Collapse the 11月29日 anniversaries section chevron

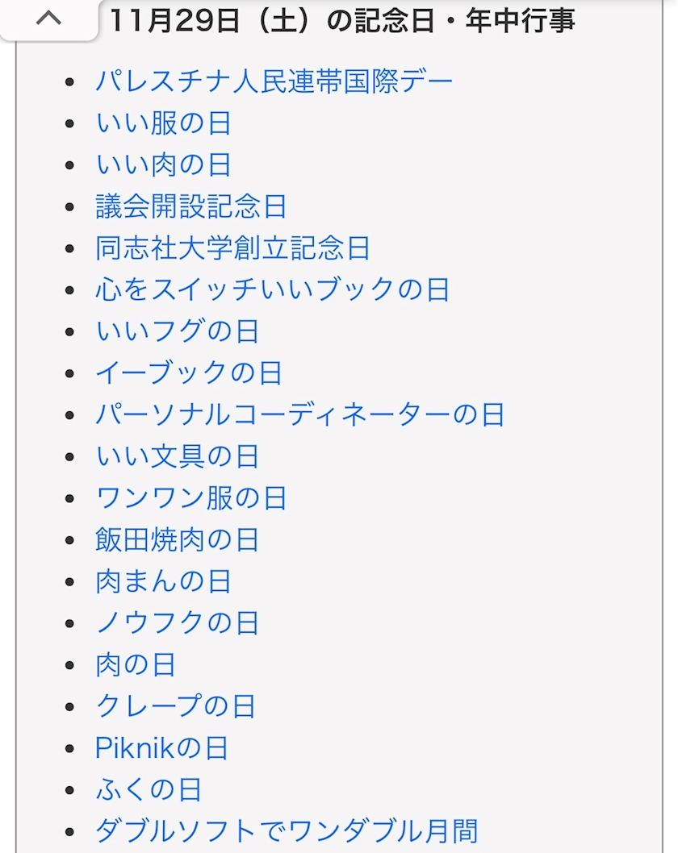pos(48,19)
